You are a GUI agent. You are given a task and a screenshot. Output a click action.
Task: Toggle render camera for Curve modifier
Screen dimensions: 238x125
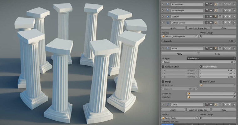coord(207,104)
